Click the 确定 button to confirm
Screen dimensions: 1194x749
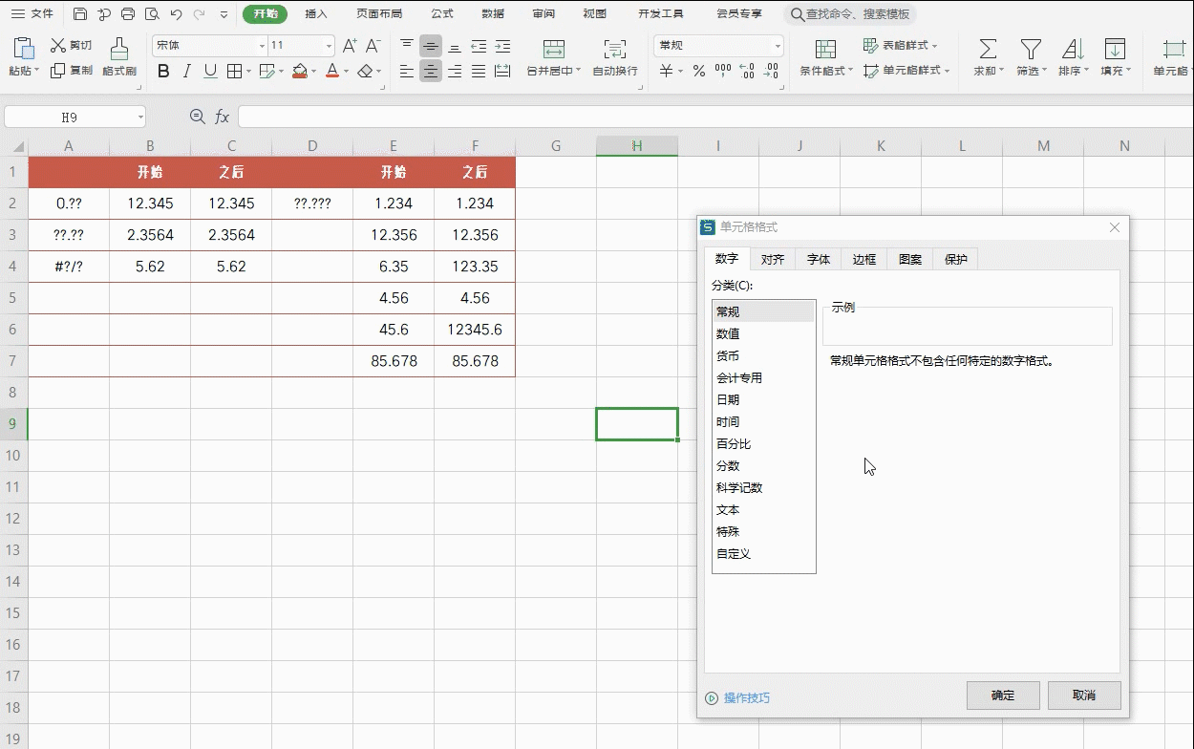pos(1003,695)
